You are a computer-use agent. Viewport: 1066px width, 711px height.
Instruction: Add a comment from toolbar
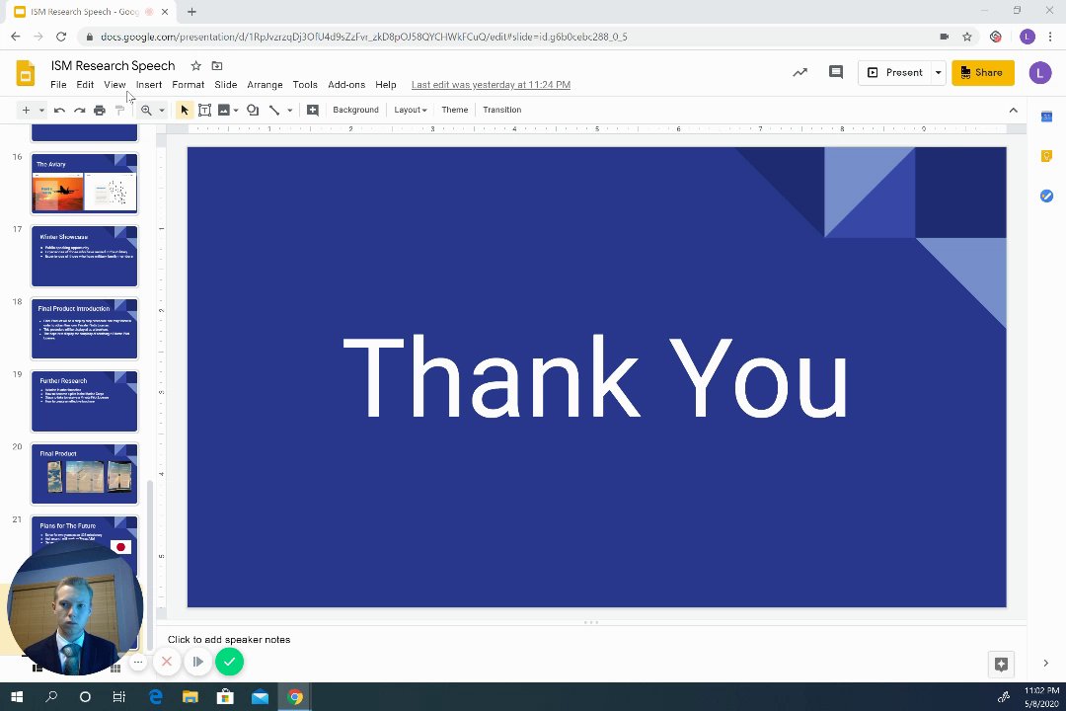tap(313, 111)
